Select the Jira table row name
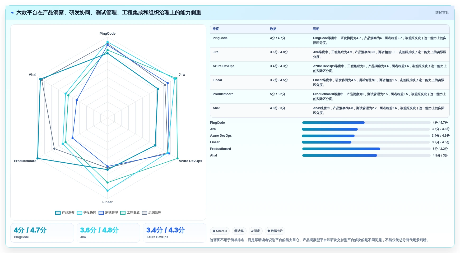This screenshot has width=460, height=253. coord(216,52)
